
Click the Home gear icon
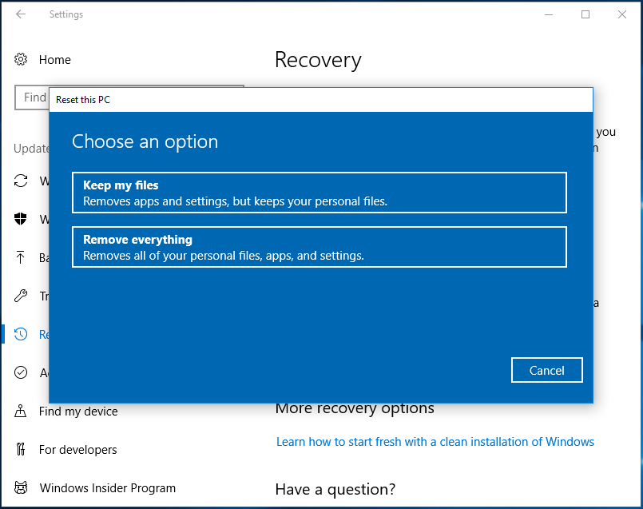(21, 59)
